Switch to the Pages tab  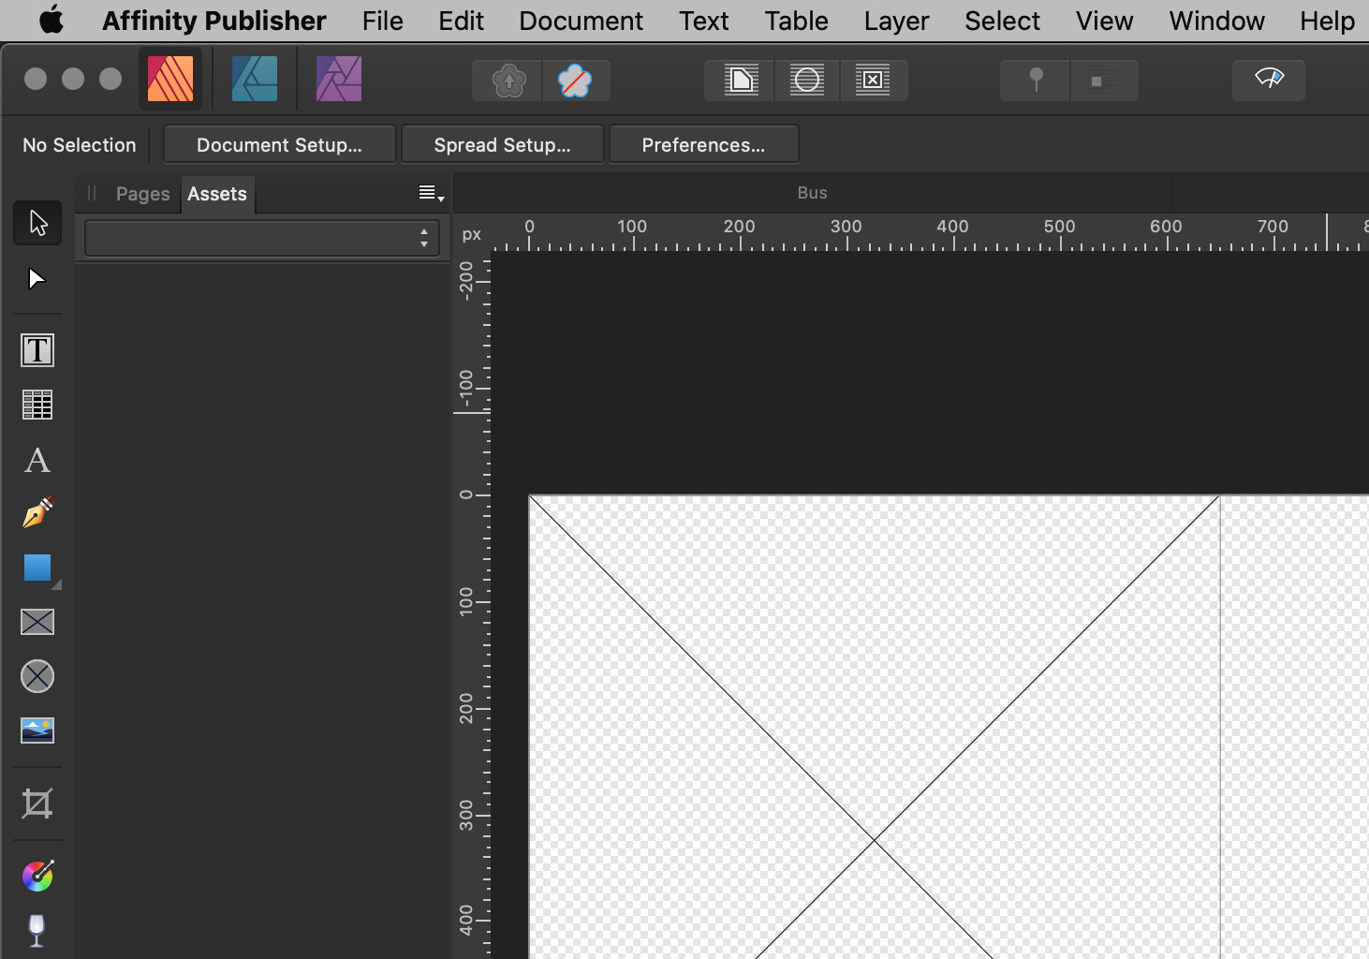point(142,194)
